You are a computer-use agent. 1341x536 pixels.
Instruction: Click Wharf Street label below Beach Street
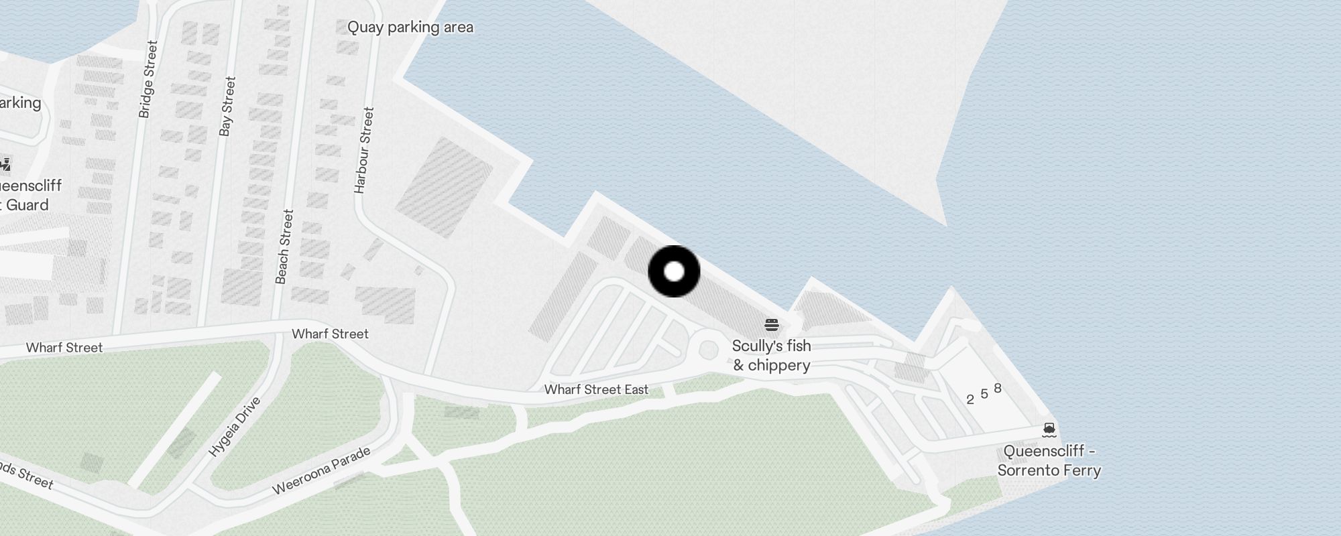click(x=330, y=334)
